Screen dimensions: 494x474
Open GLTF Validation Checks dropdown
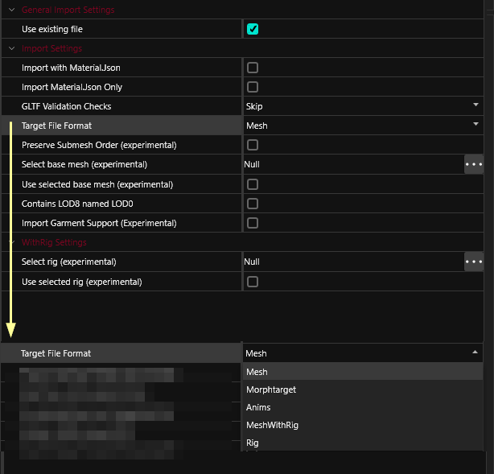pos(362,106)
